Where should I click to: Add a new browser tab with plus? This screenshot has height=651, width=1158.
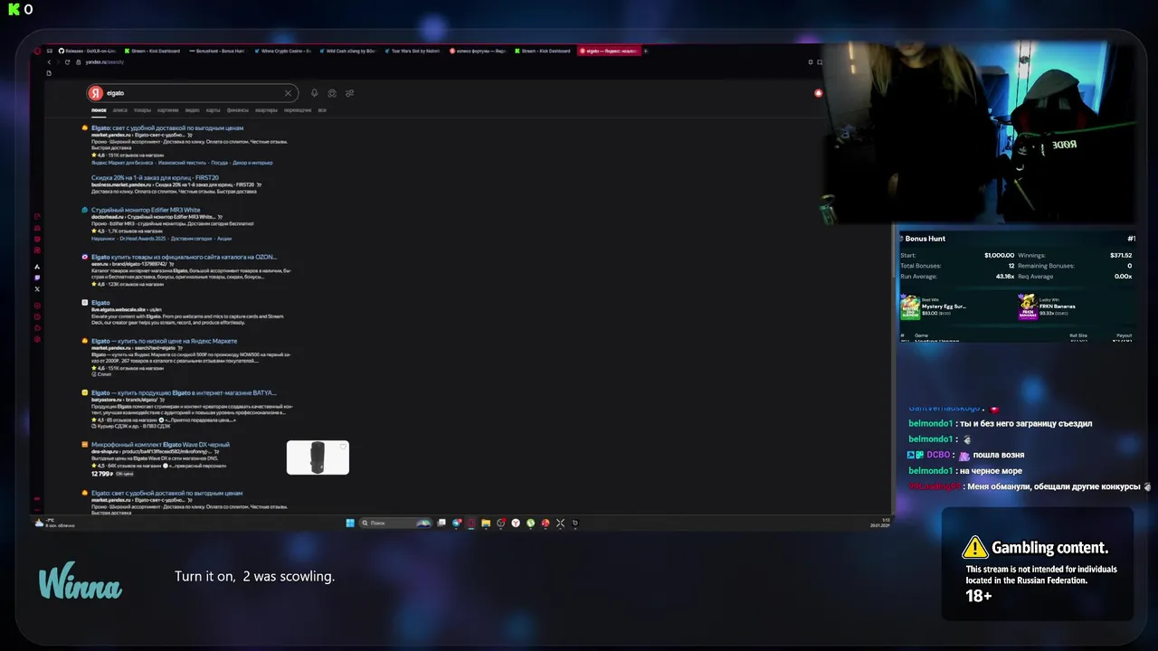[645, 51]
